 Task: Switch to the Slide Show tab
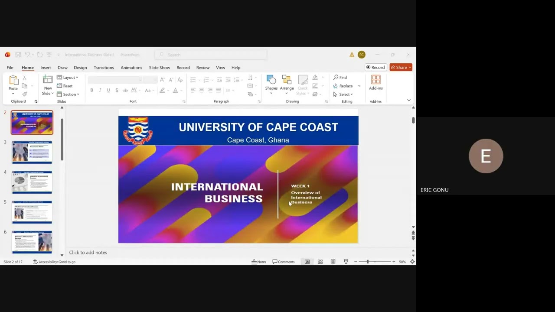(x=160, y=68)
